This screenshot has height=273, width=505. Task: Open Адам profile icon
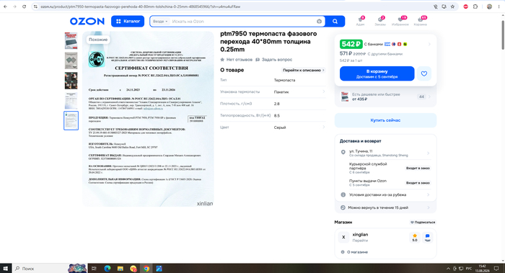click(361, 21)
